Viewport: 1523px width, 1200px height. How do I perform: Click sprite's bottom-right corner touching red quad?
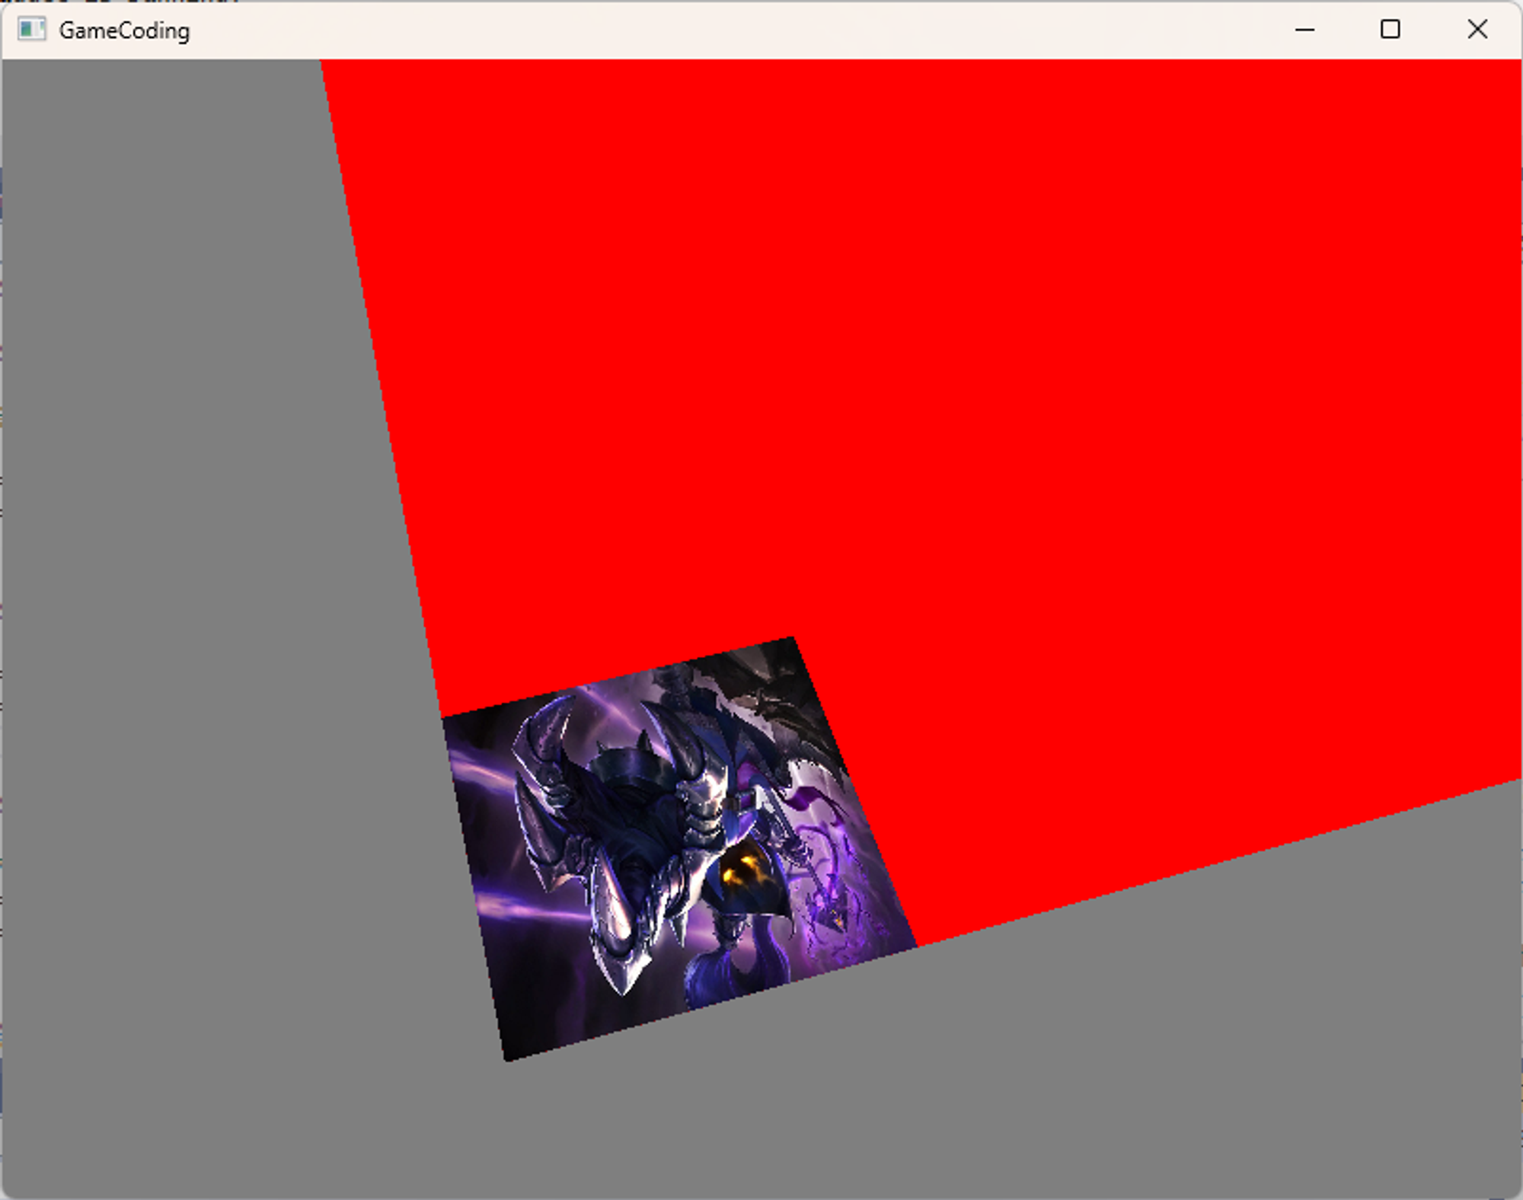click(915, 946)
